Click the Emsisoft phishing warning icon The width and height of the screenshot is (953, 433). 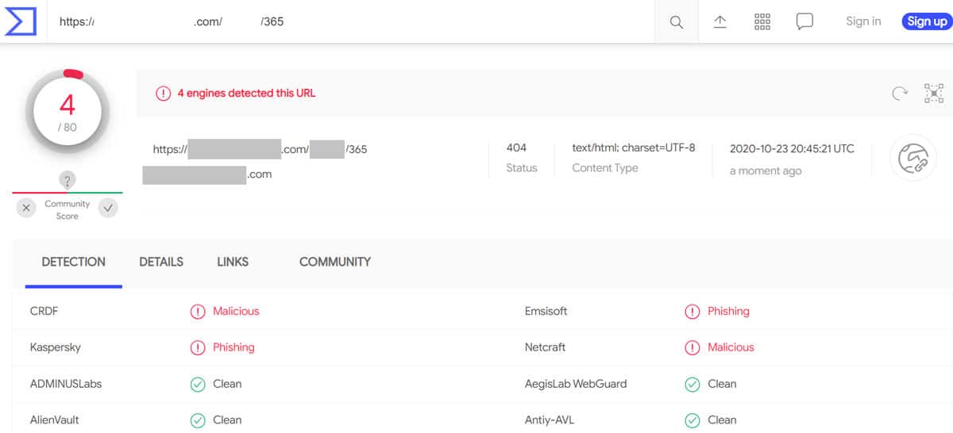coord(693,312)
